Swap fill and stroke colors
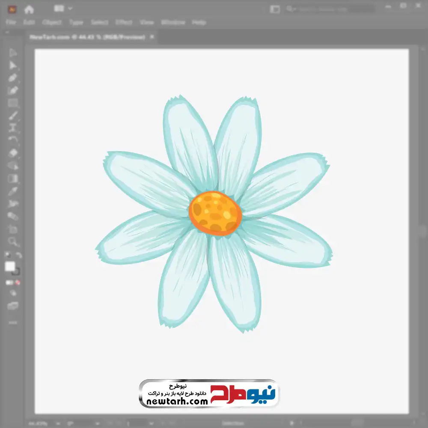Viewport: 428px width, 428px height. (x=18, y=256)
